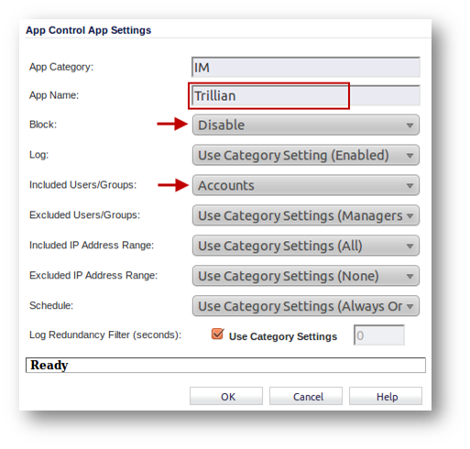470x449 pixels.
Task: Open Excluded IP Address Range dropdown
Action: click(x=306, y=276)
